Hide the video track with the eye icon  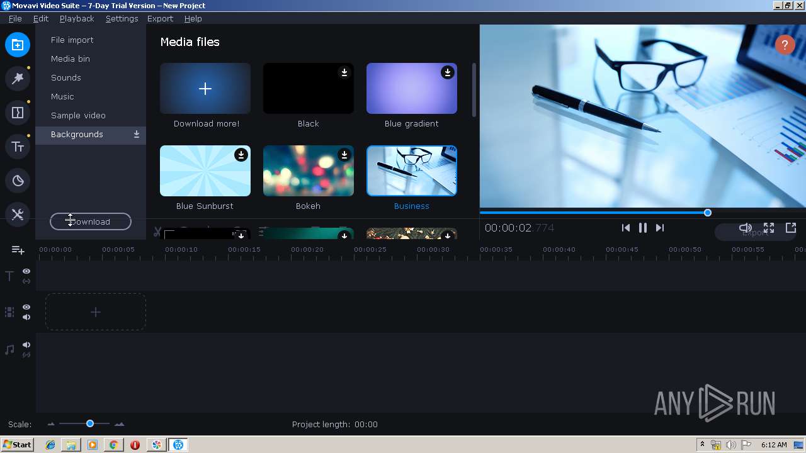click(26, 307)
